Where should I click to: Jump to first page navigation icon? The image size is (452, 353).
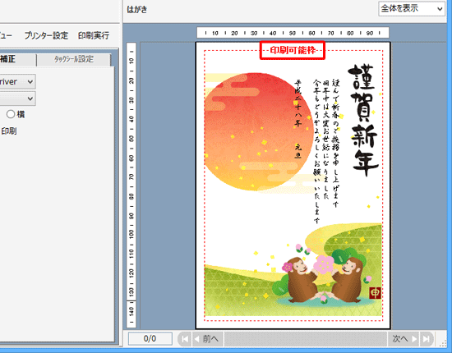click(x=185, y=339)
